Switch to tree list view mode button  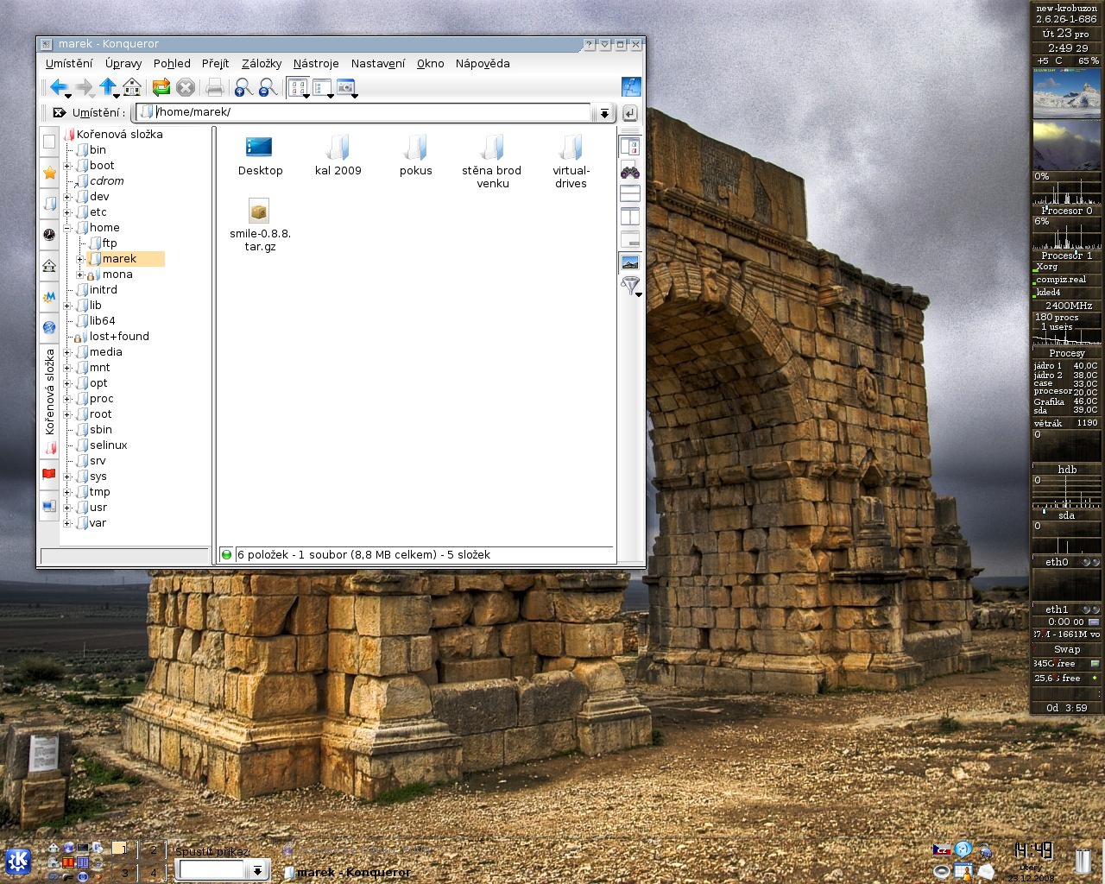tap(323, 87)
